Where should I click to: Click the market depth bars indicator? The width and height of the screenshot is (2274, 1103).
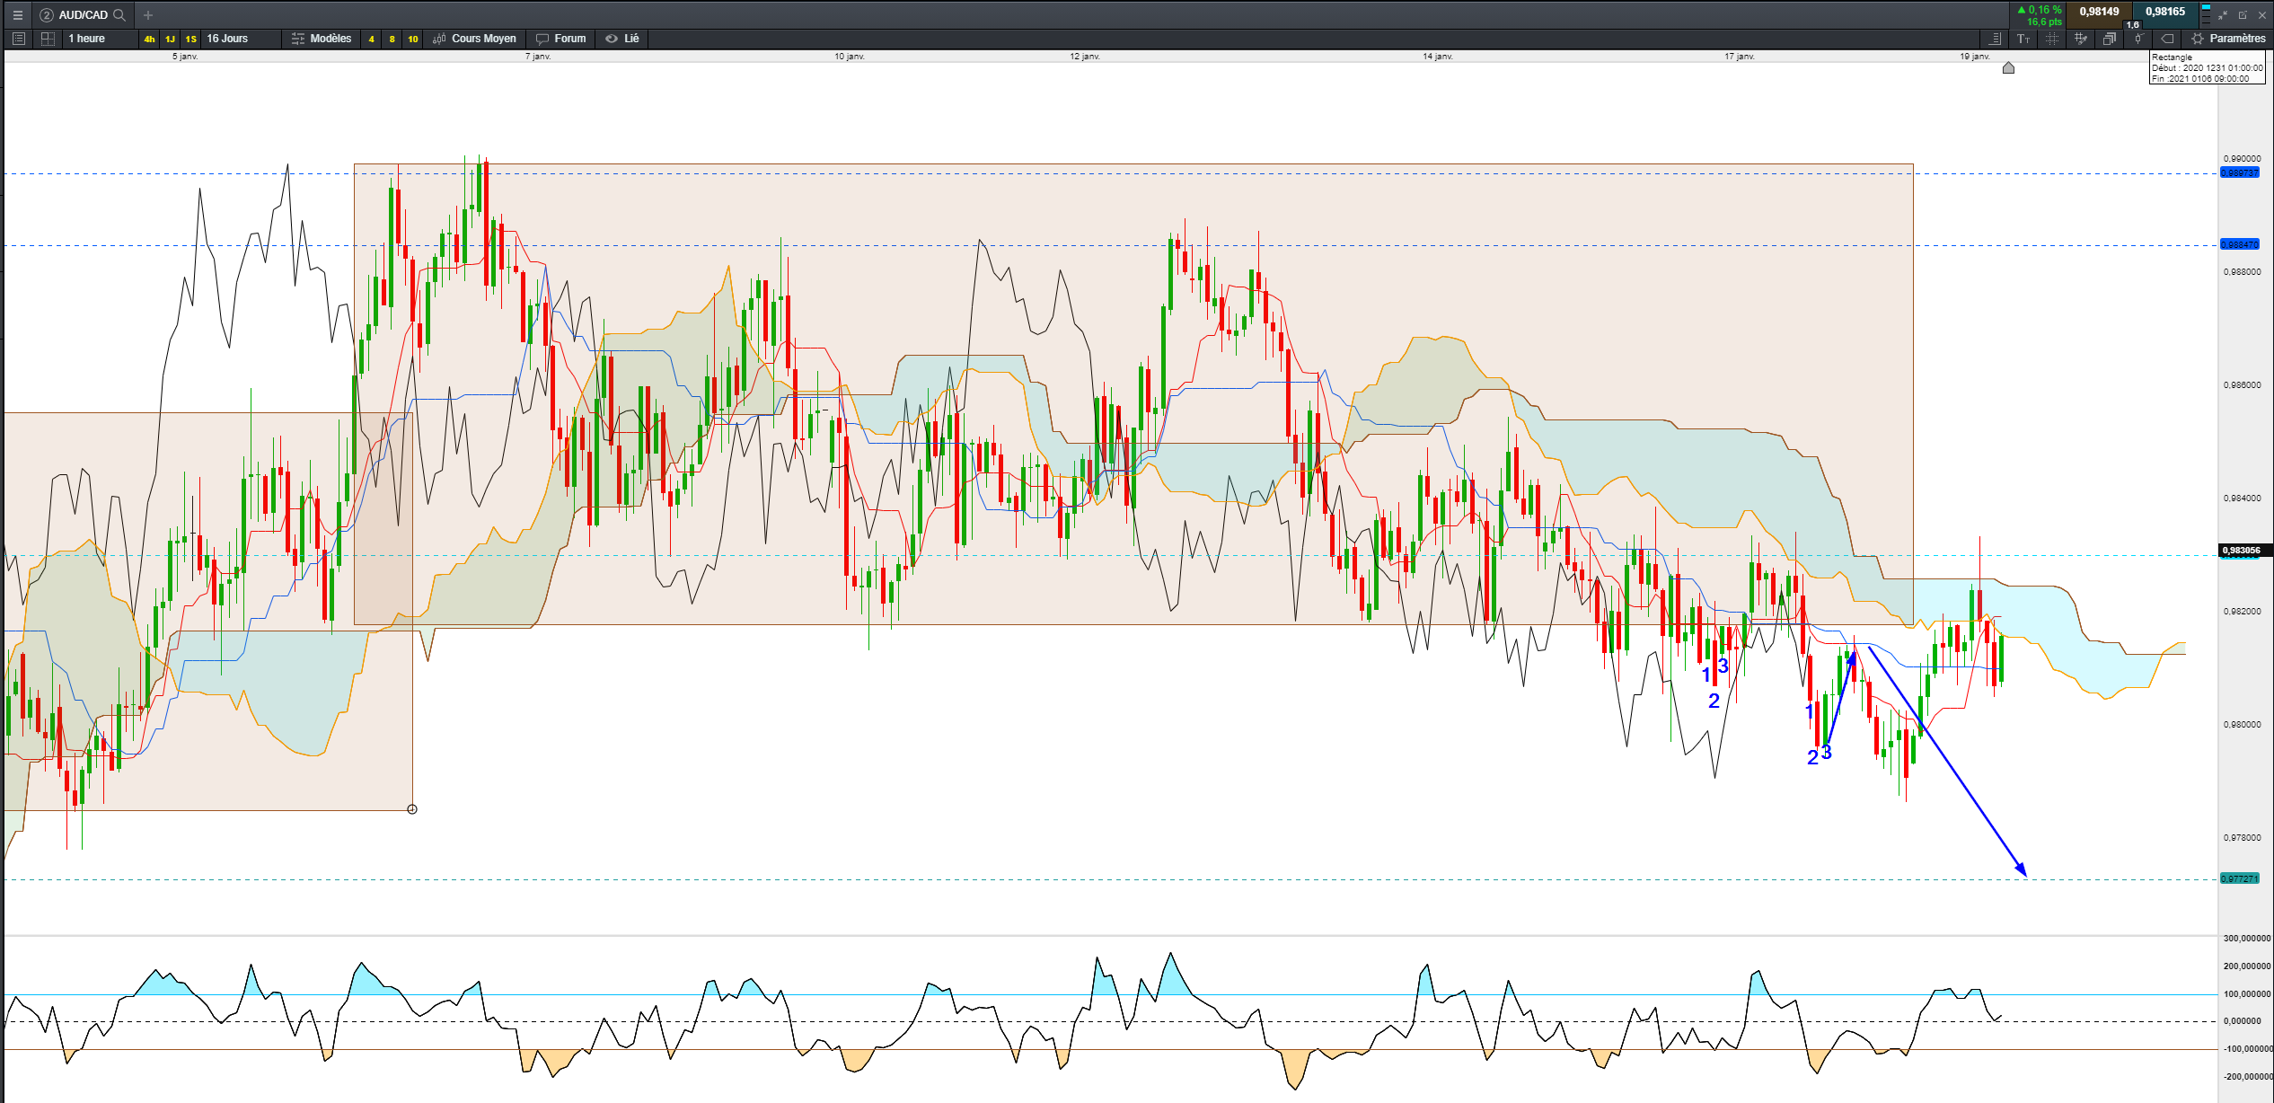pyautogui.click(x=2206, y=14)
